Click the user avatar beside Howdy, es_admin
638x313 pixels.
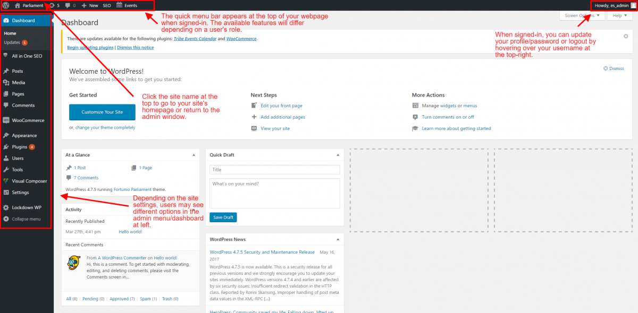coord(633,5)
